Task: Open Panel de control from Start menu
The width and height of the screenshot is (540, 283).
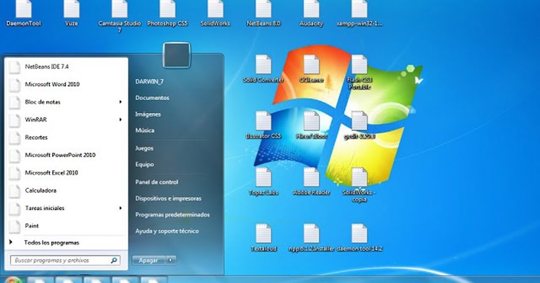Action: [x=157, y=182]
